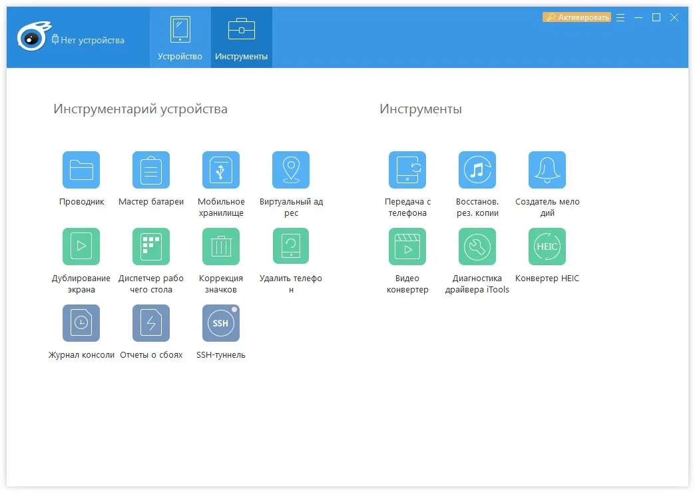Open Мобильное хранилище USB storage icon

click(x=221, y=170)
